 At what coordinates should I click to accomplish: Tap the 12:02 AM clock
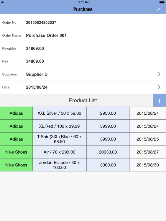click(83, 2)
